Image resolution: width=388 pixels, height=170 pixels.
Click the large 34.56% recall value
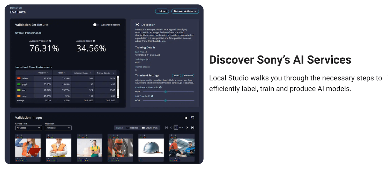91,48
